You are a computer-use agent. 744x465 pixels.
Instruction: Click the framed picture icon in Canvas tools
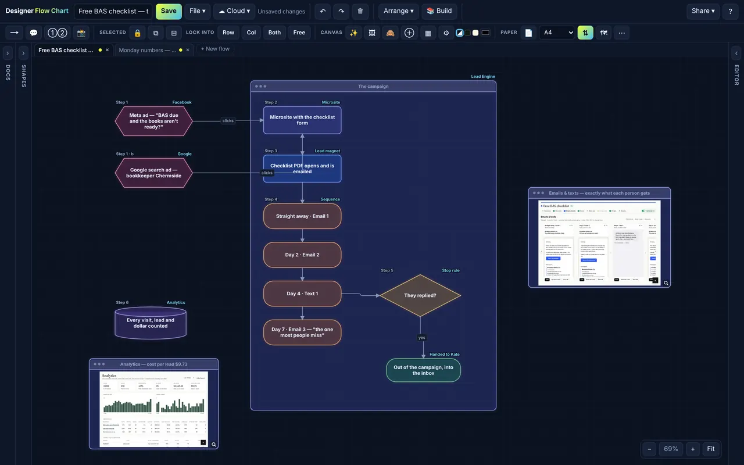[x=372, y=33]
